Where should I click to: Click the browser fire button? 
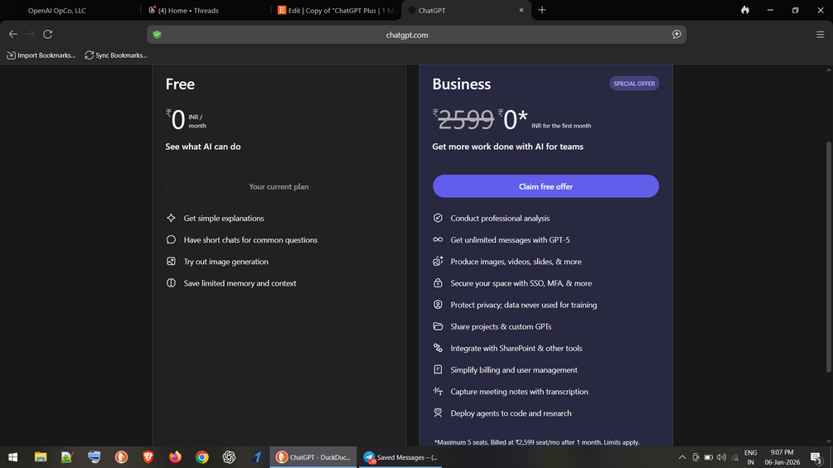pos(745,10)
